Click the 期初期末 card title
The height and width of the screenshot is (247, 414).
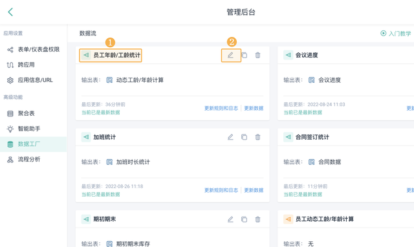(x=105, y=219)
